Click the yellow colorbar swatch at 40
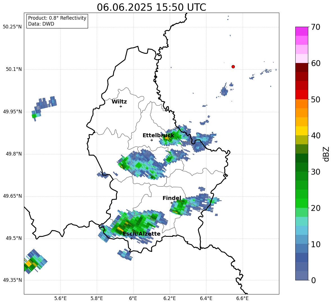The height and width of the screenshot is (304, 333). tap(301, 131)
